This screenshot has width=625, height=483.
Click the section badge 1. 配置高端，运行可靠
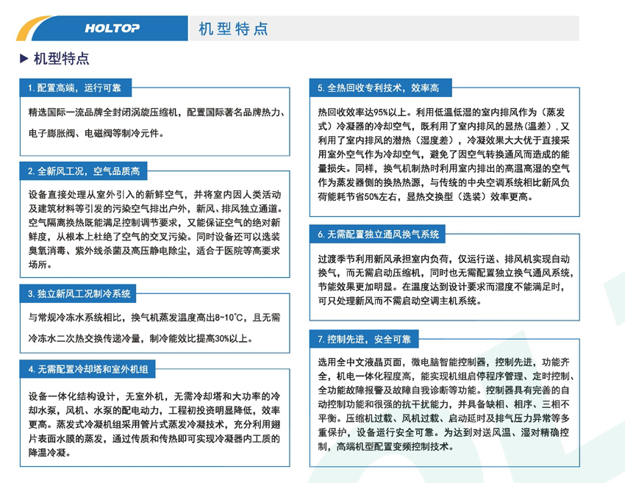pyautogui.click(x=74, y=87)
